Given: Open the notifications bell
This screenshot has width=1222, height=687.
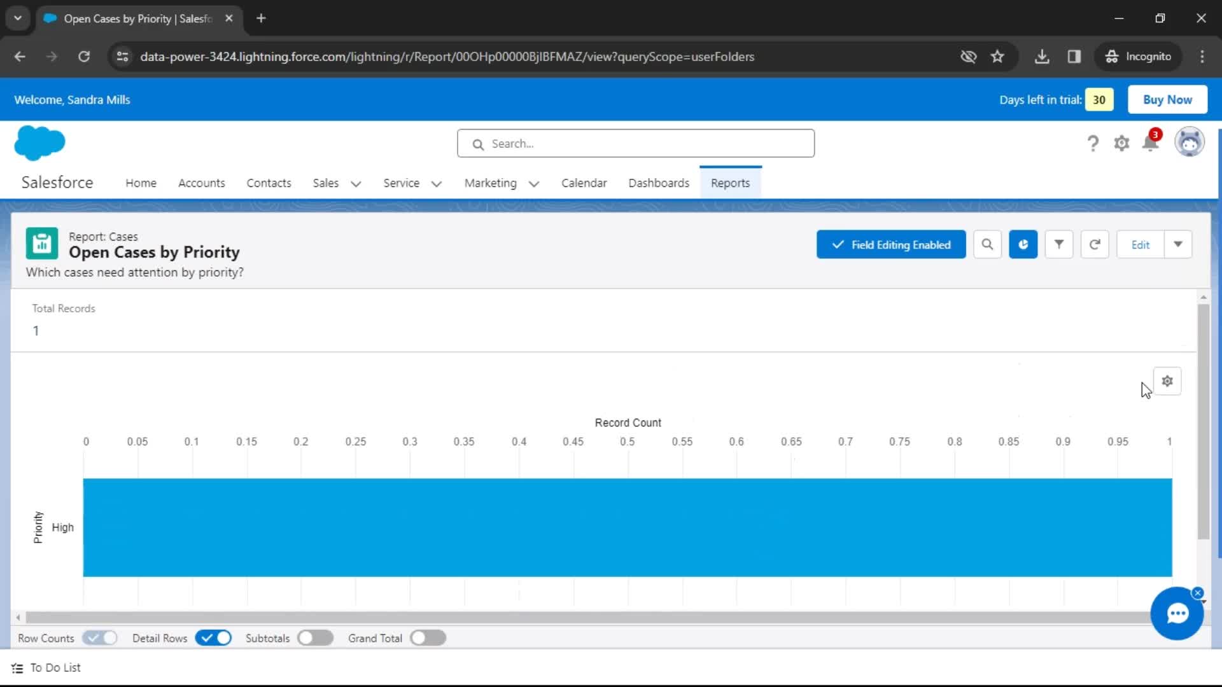Looking at the screenshot, I should (x=1151, y=142).
